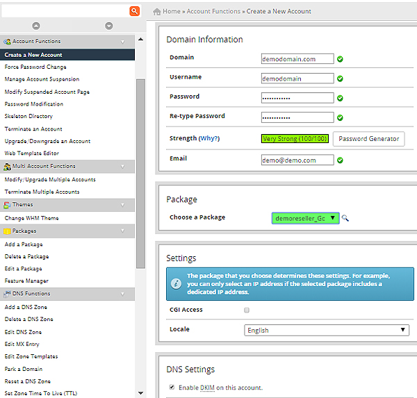This screenshot has height=398, width=417.
Task: Open Delete a Package
Action: [26, 256]
